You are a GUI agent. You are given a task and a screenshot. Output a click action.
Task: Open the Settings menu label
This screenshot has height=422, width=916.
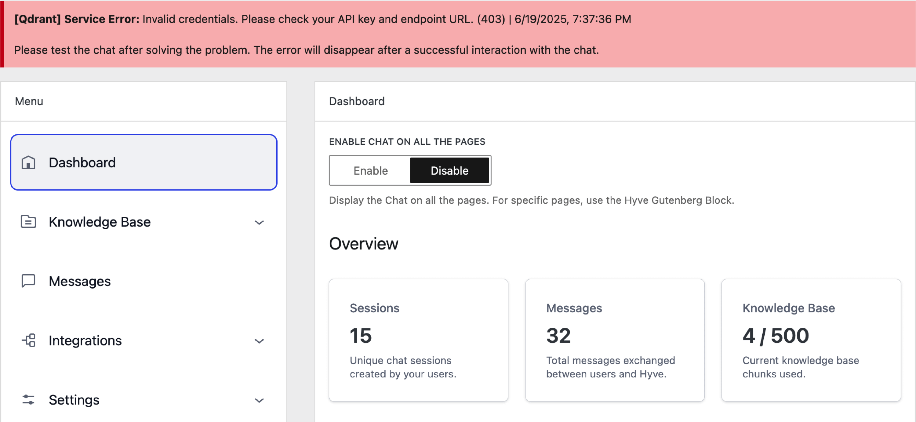coord(74,400)
